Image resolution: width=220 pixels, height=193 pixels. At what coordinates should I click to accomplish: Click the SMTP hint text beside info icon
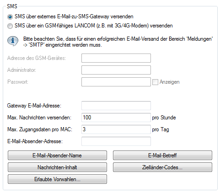[118, 42]
